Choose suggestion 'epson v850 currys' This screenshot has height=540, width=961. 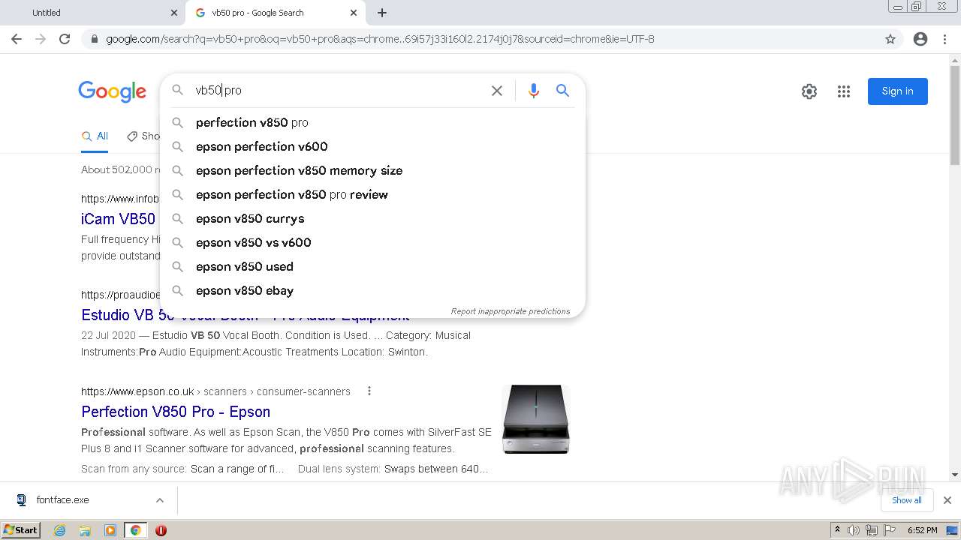pyautogui.click(x=372, y=218)
